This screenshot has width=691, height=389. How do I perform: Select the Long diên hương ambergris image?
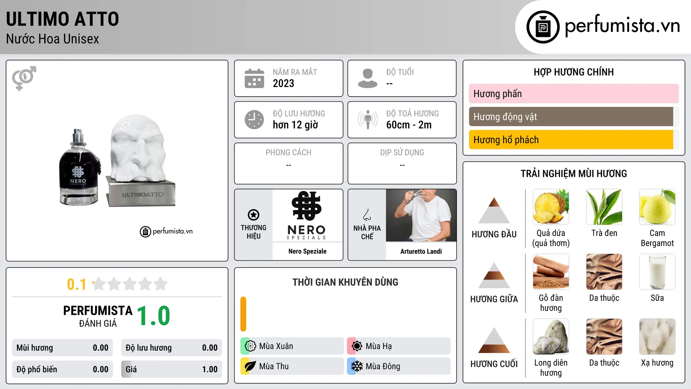[551, 337]
